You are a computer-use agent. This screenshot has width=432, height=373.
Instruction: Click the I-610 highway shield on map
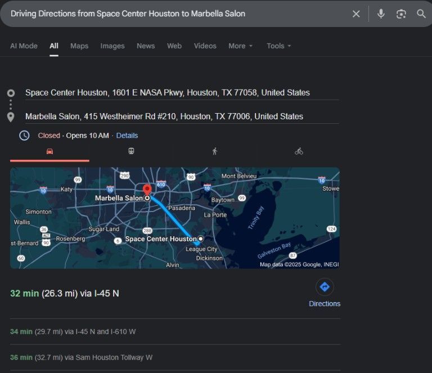point(161,184)
